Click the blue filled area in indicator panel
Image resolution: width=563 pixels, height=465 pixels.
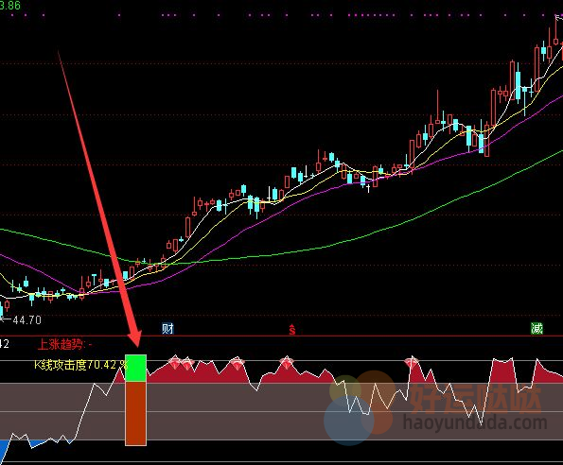point(5,450)
